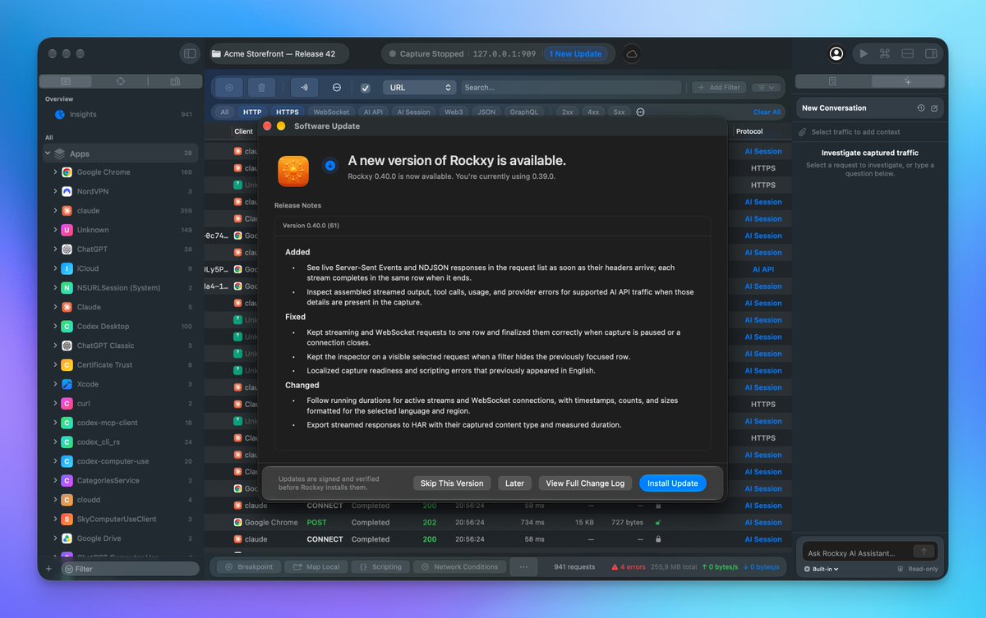Click the Search field in the toolbar
Image resolution: width=986 pixels, height=618 pixels.
tap(570, 87)
